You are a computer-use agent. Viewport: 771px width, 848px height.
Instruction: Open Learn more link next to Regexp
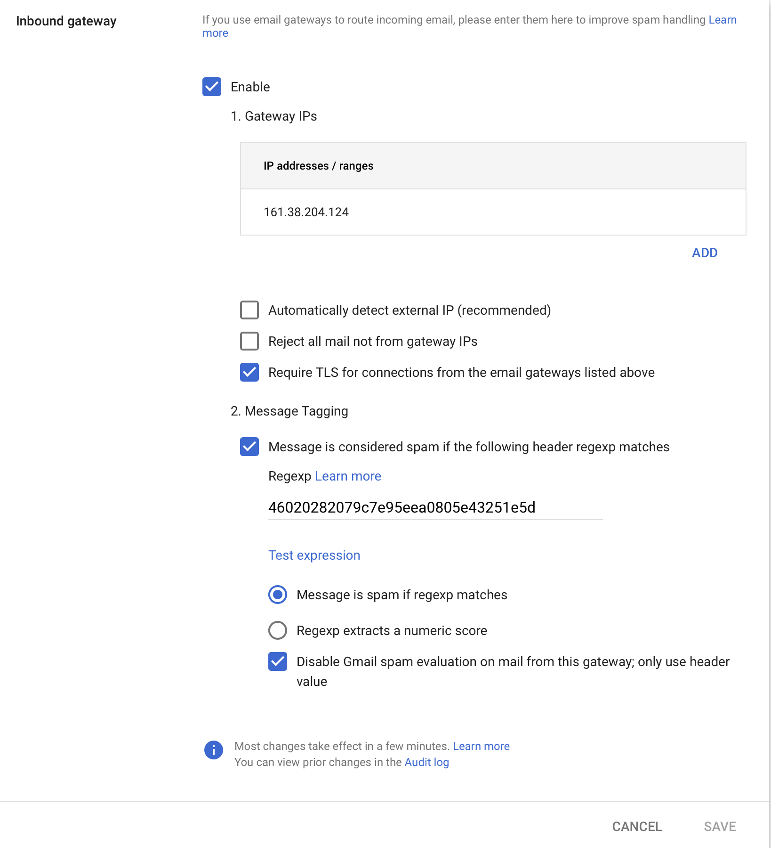(348, 476)
